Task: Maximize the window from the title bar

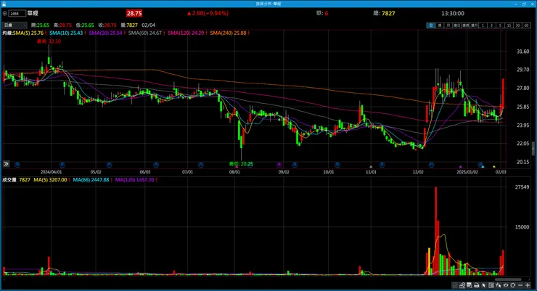Action: 524,4
